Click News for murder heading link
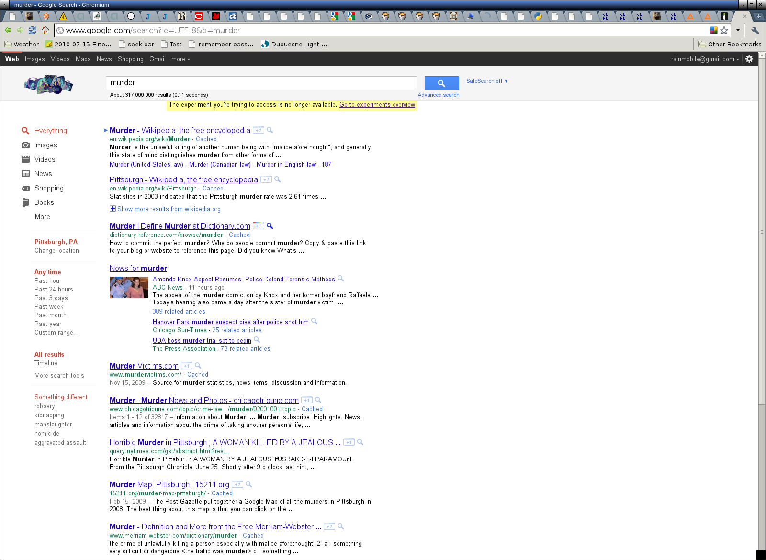This screenshot has height=560, width=766. pyautogui.click(x=138, y=268)
